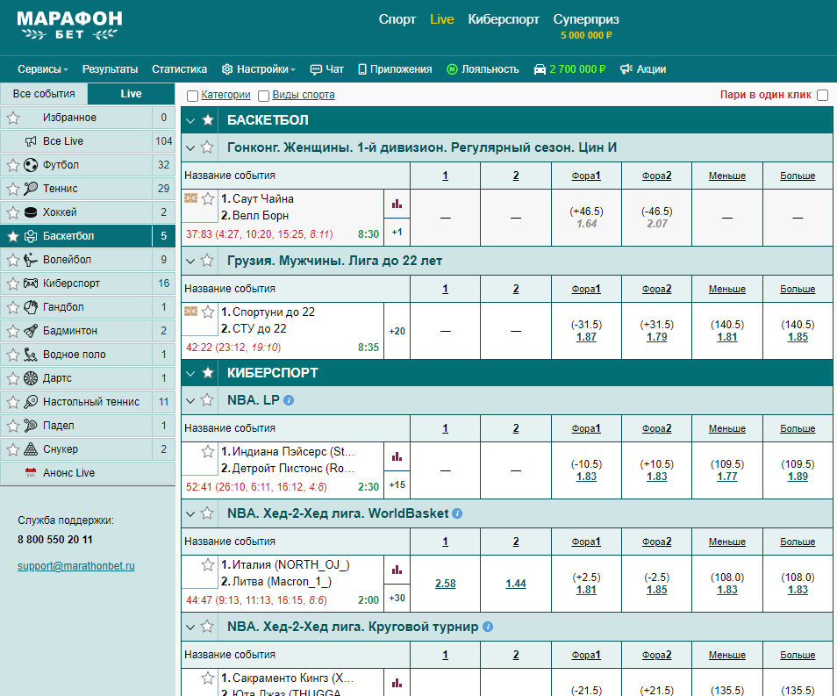Open info icon next to WorldBasket league

pos(457,513)
